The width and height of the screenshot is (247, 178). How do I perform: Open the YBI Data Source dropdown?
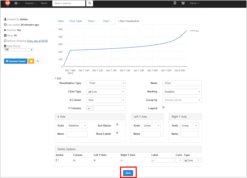pyautogui.click(x=18, y=50)
